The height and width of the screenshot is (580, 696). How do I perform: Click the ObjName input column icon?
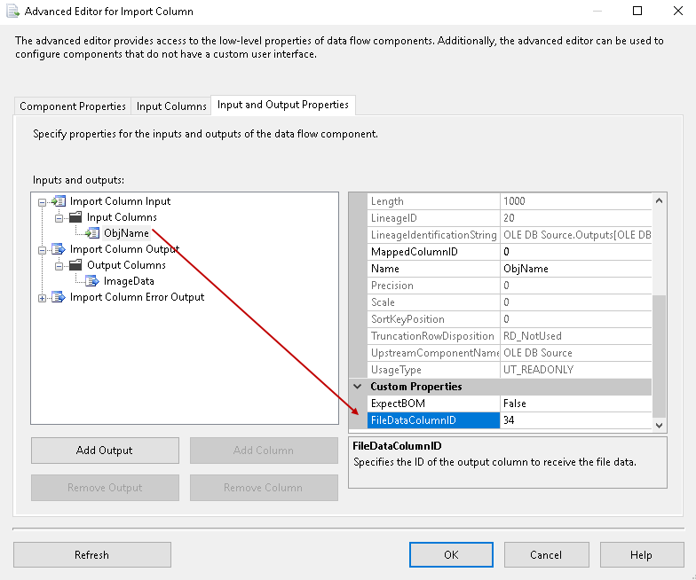click(x=92, y=233)
